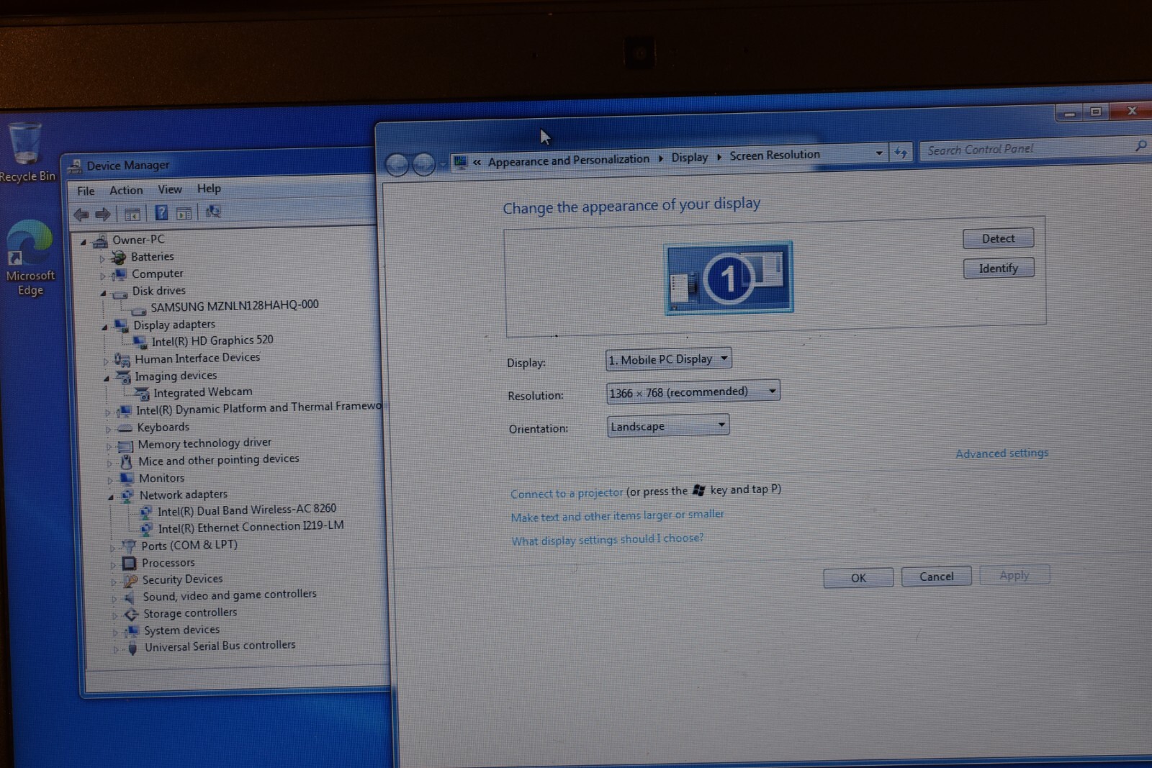Open the Orientation dropdown

668,426
